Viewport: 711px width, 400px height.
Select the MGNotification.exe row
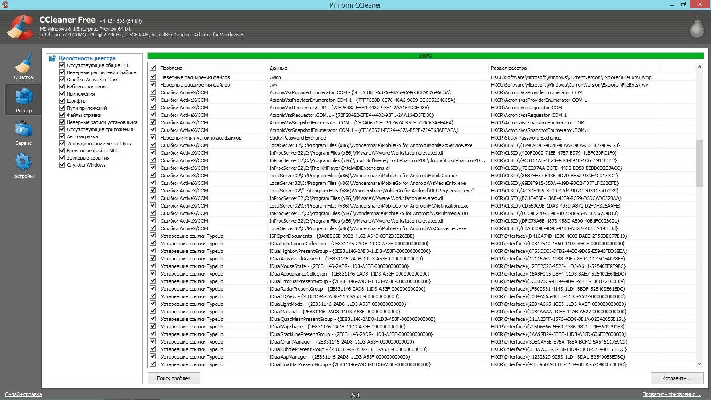422,206
